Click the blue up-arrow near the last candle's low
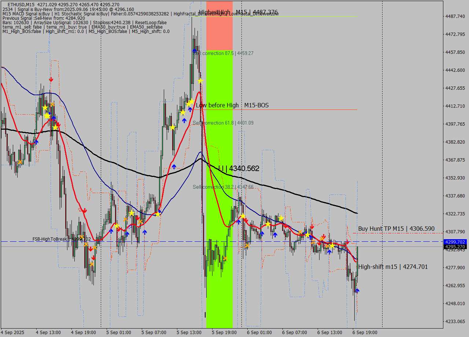Viewport: 469px width, 337px height. click(x=358, y=291)
